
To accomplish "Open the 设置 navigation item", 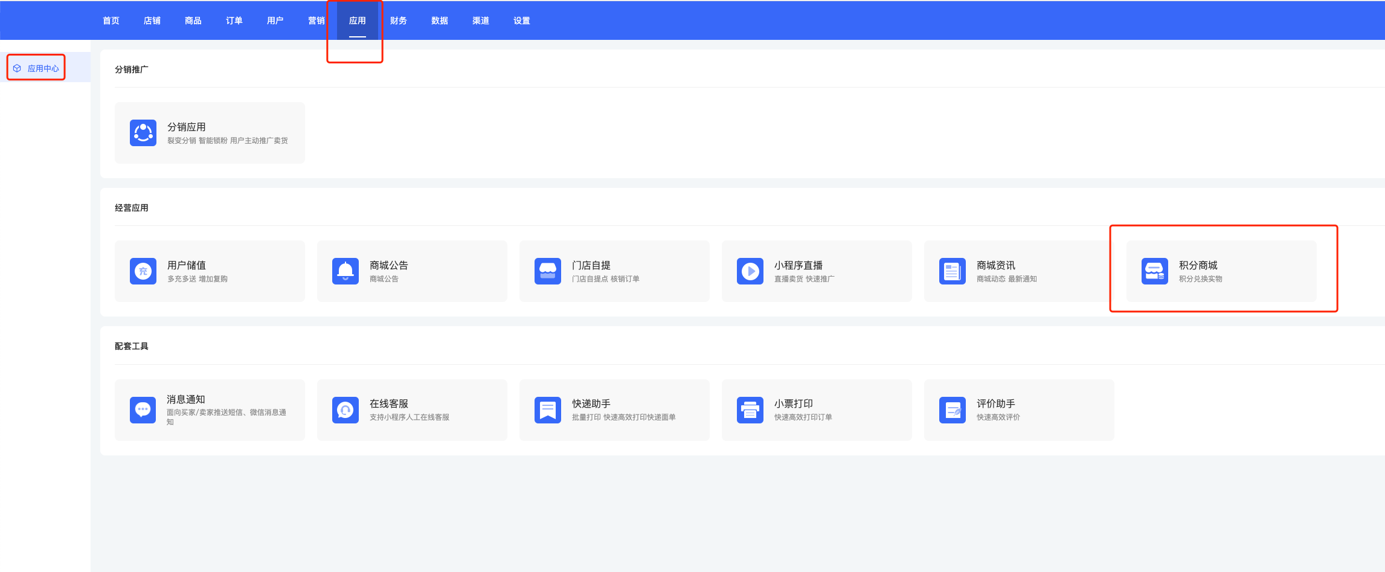I will click(522, 21).
